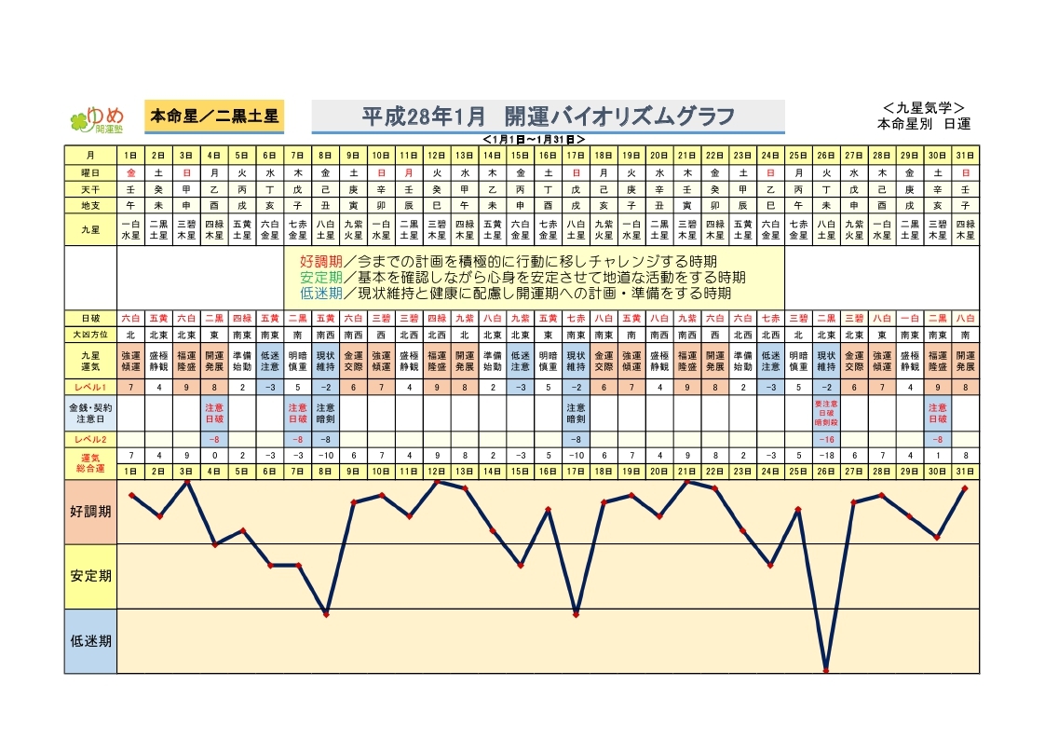Click the 大凶方位 row header
This screenshot has width=1045, height=740.
point(90,333)
